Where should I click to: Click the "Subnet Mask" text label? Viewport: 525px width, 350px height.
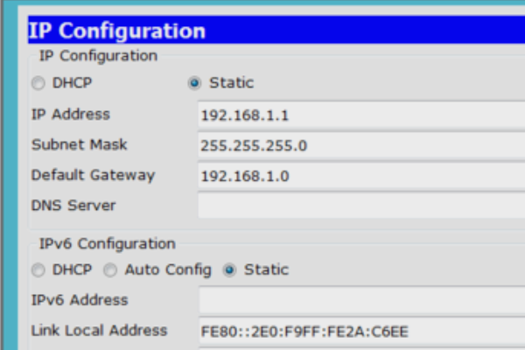point(79,144)
